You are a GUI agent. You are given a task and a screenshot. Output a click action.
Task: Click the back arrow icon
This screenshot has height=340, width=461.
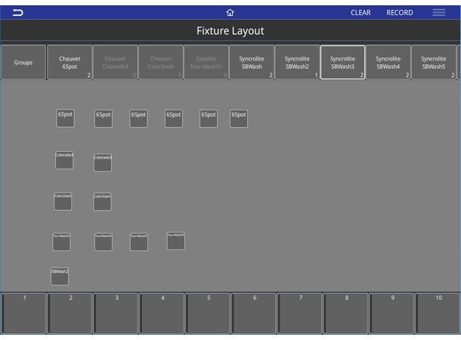point(17,13)
